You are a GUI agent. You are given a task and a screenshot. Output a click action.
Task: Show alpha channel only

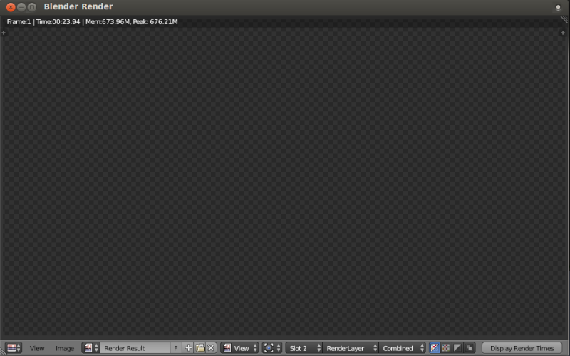click(x=457, y=348)
